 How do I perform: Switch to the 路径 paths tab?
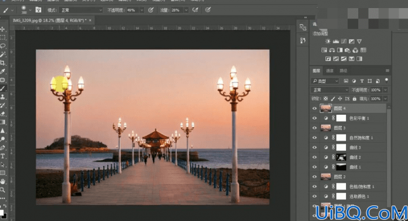(343, 70)
